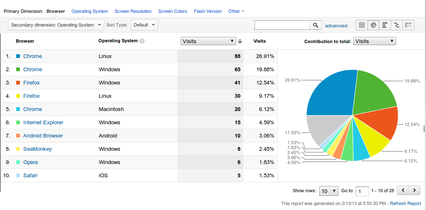The width and height of the screenshot is (426, 210).
Task: Click the Browser column header
Action: point(25,41)
